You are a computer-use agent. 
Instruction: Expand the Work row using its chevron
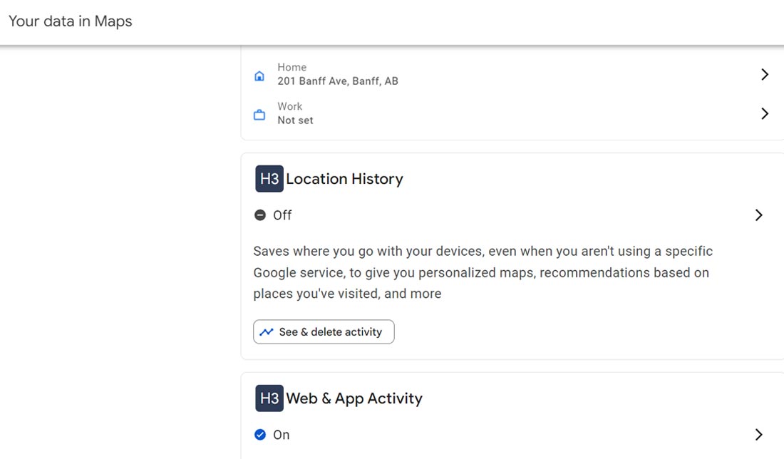click(764, 113)
